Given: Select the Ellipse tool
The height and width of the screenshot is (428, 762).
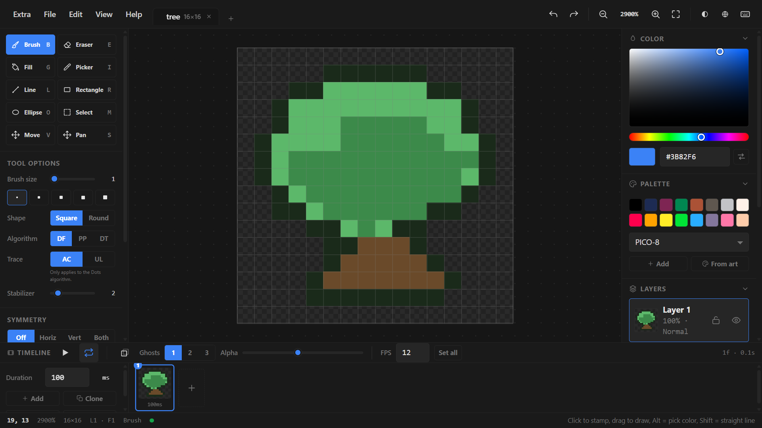Looking at the screenshot, I should [31, 113].
